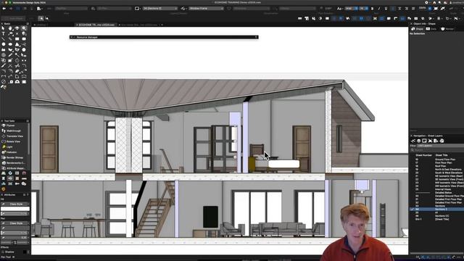Show Sheet Layers in Navigation palette

coord(424,141)
